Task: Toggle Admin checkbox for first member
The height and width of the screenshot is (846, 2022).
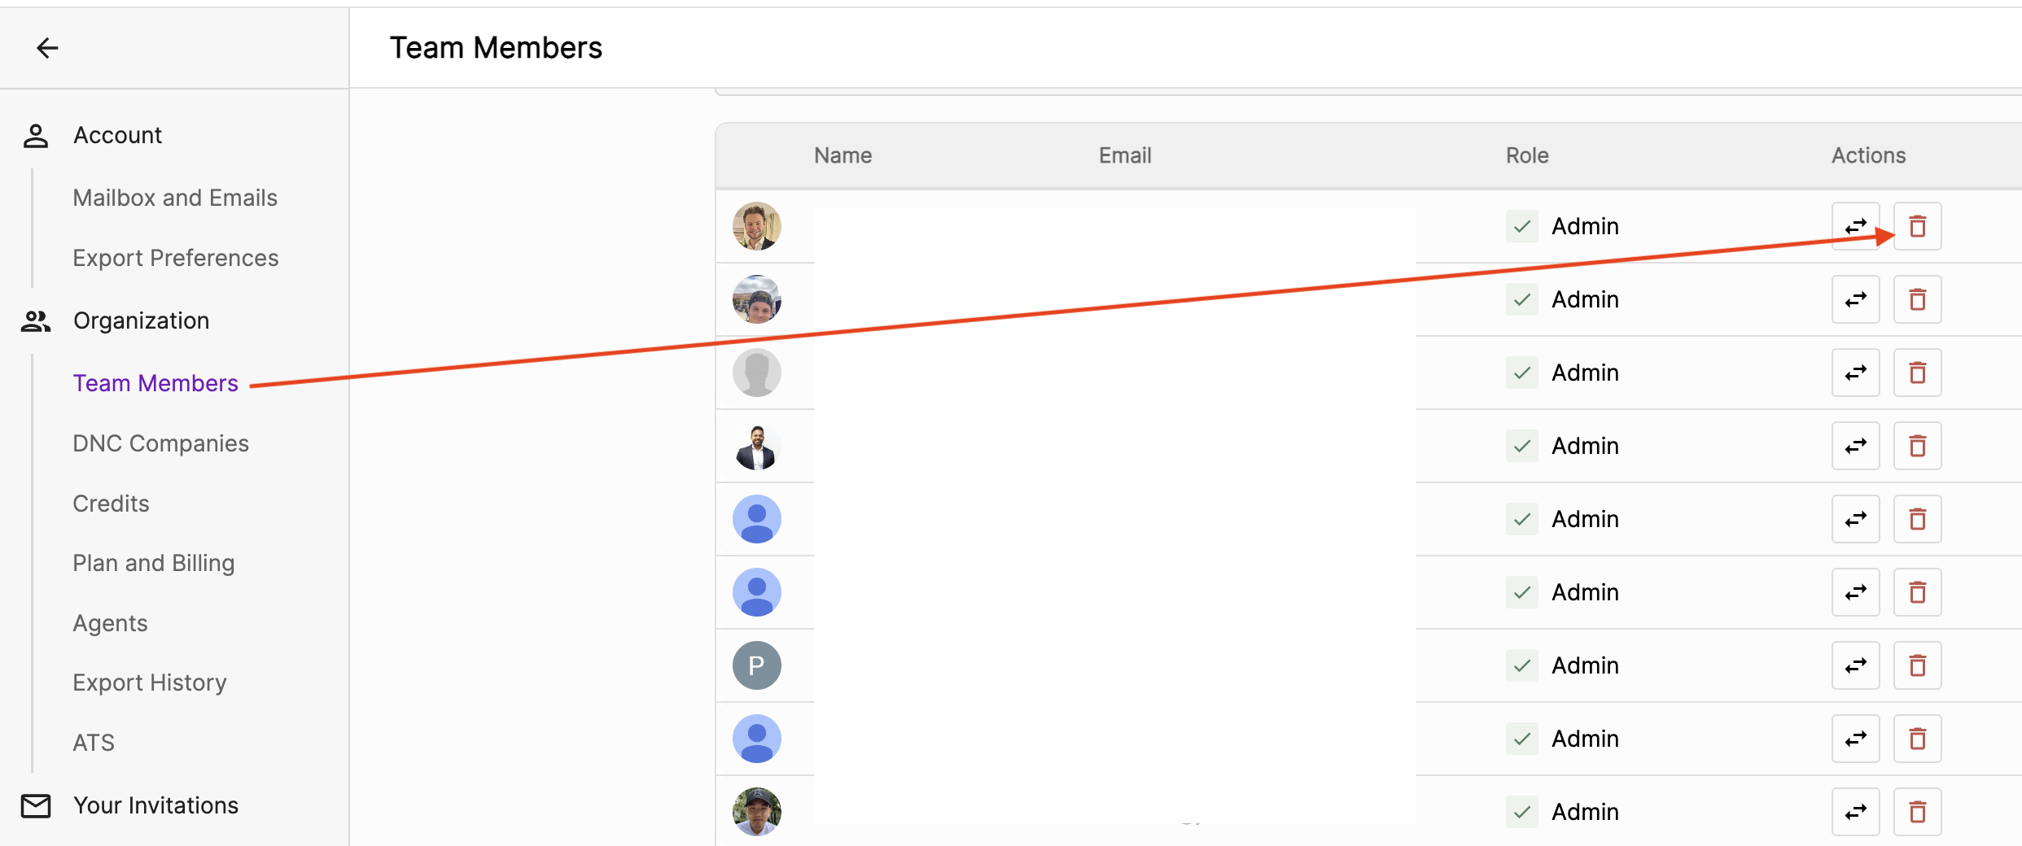Action: 1521,226
